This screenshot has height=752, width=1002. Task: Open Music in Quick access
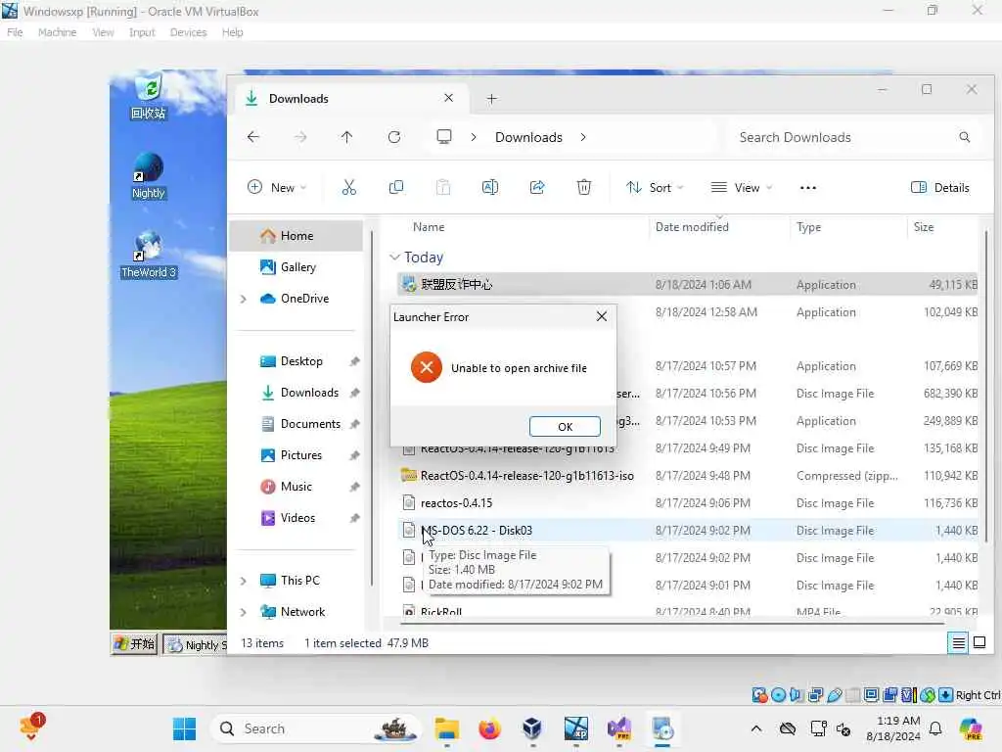click(x=296, y=487)
